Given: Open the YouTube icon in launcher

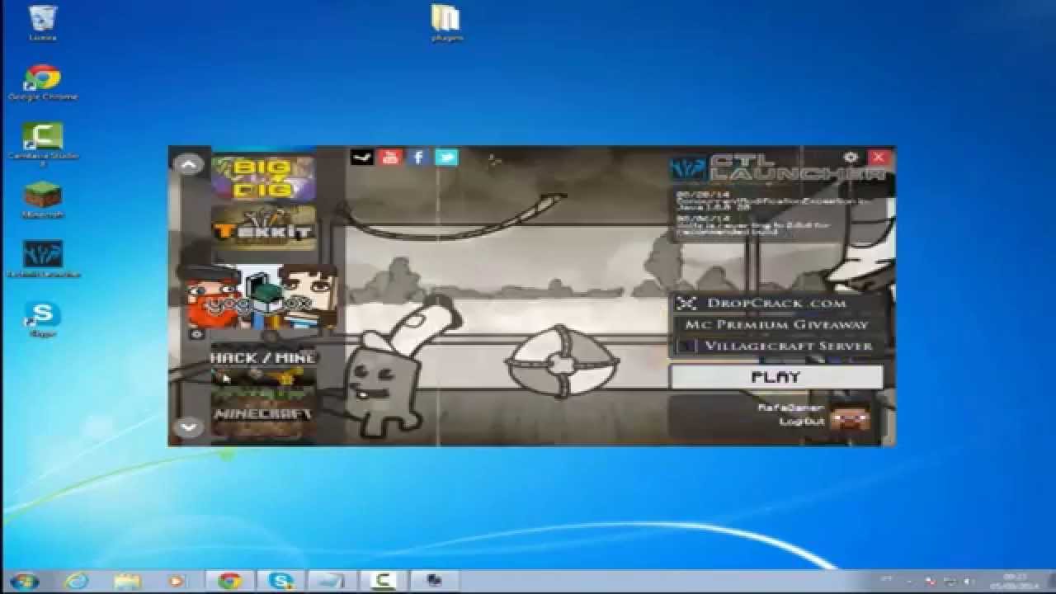Looking at the screenshot, I should tap(390, 157).
